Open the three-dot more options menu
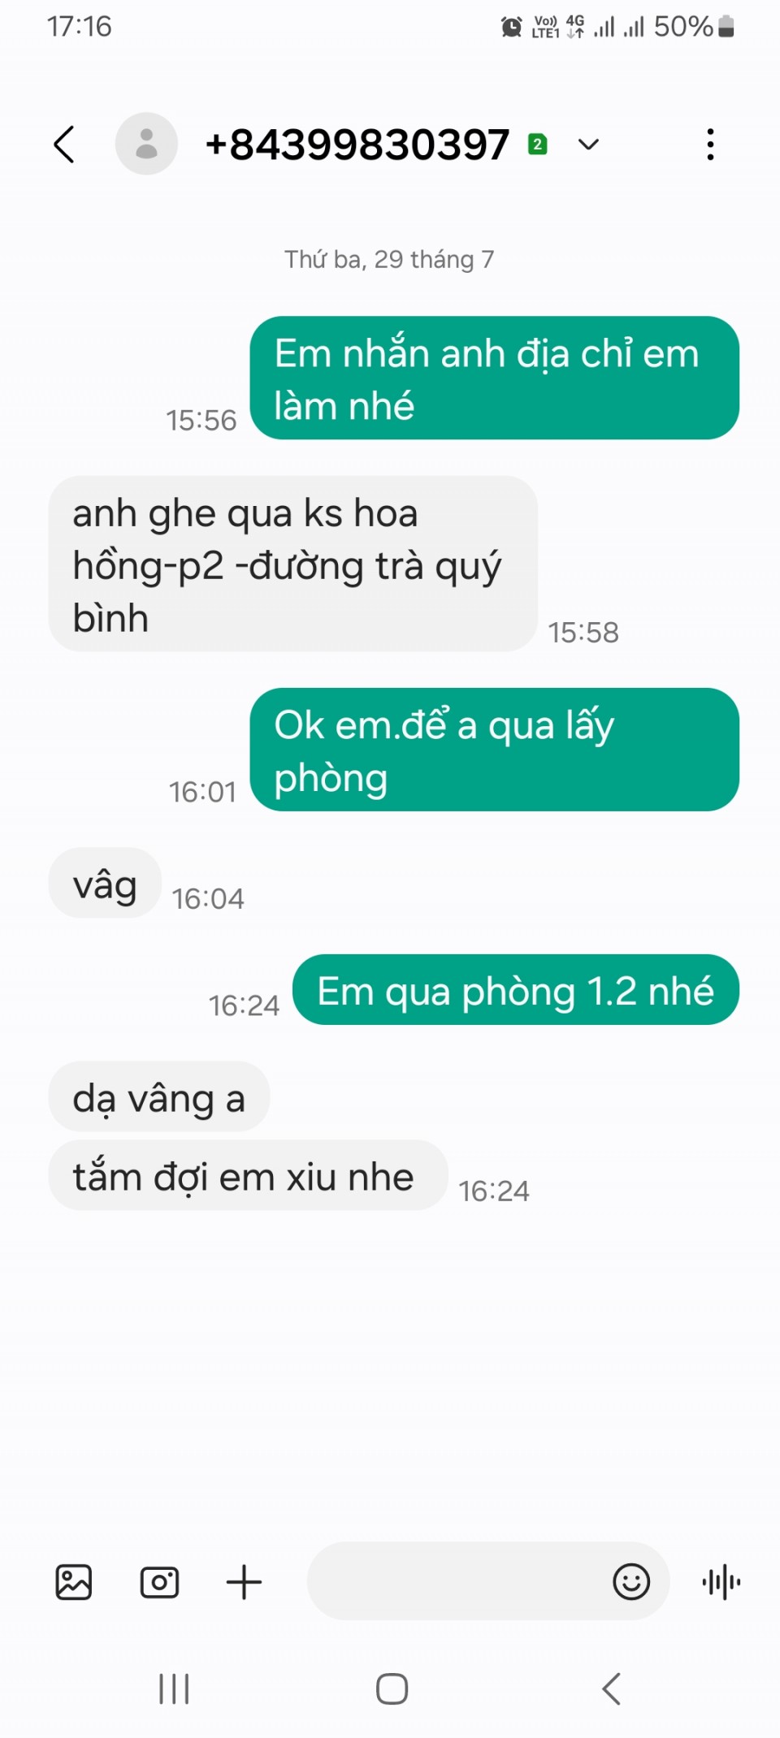This screenshot has height=1738, width=780. pos(710,145)
